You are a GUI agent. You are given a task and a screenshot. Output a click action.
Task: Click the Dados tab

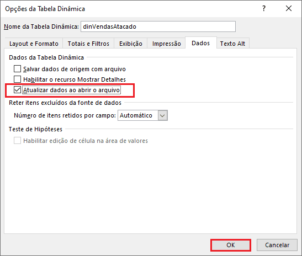click(201, 43)
